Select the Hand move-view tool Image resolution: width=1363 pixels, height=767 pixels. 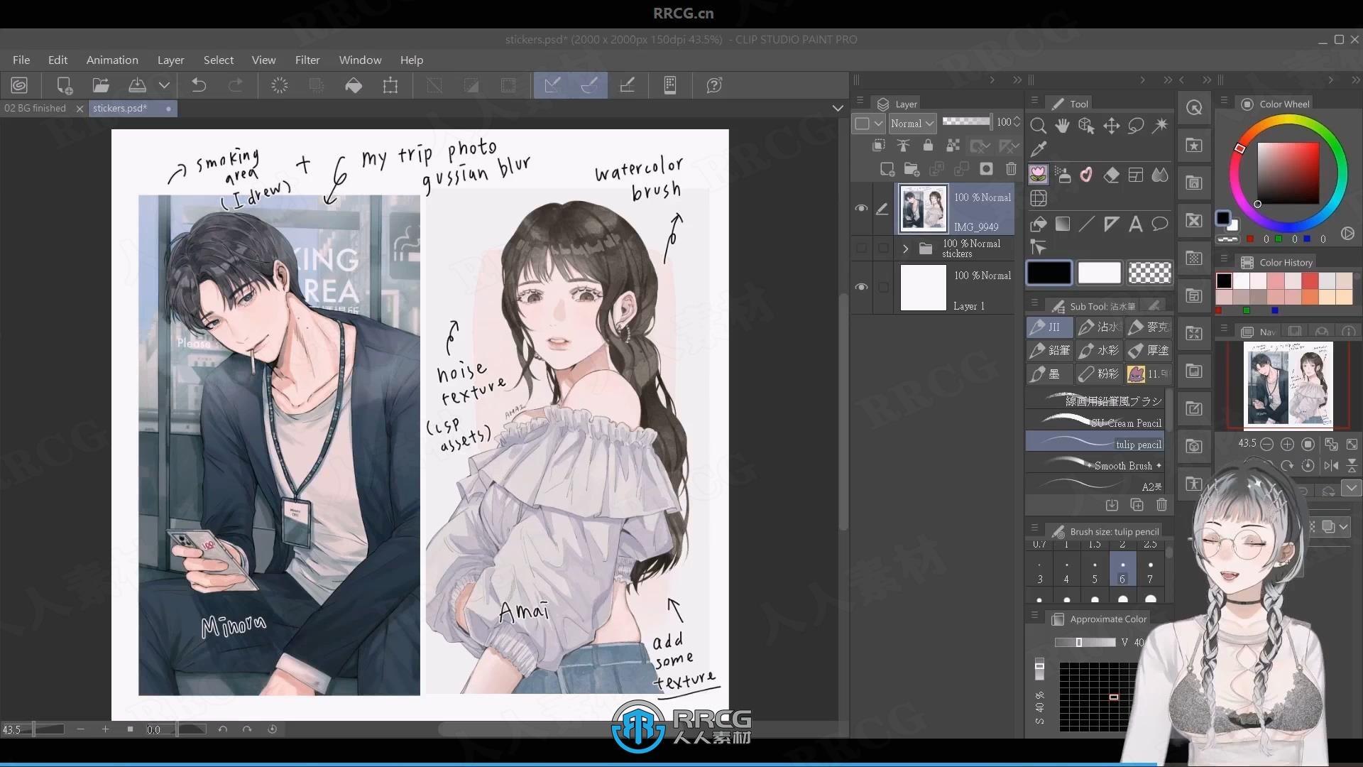click(x=1062, y=126)
